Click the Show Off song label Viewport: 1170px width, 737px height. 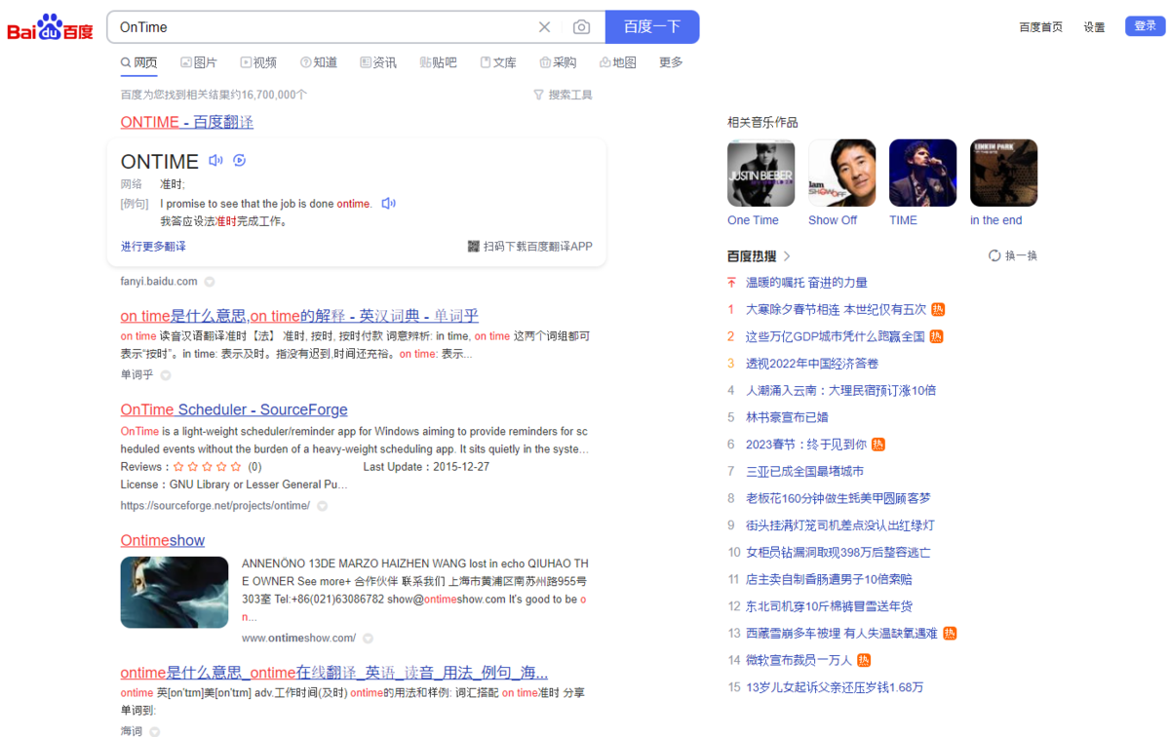click(x=833, y=220)
